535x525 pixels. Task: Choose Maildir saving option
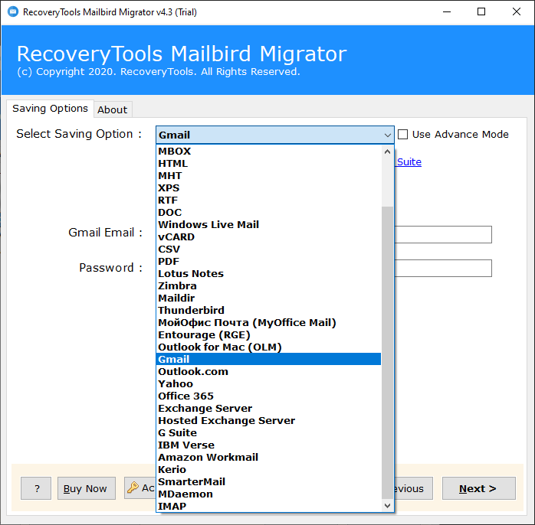tap(268, 298)
